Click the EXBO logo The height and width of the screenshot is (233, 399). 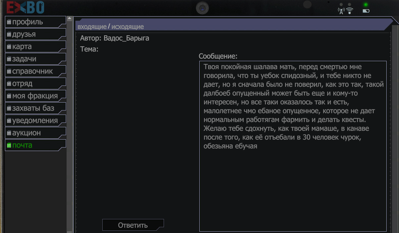coord(25,7)
